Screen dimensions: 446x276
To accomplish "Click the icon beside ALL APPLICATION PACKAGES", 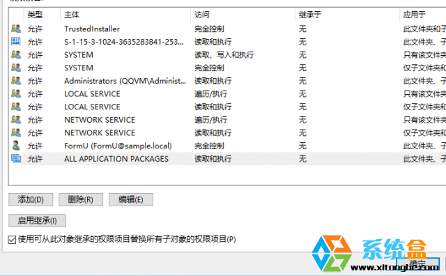I will 16,158.
